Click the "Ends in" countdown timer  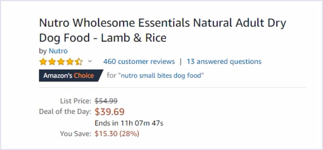coord(129,123)
